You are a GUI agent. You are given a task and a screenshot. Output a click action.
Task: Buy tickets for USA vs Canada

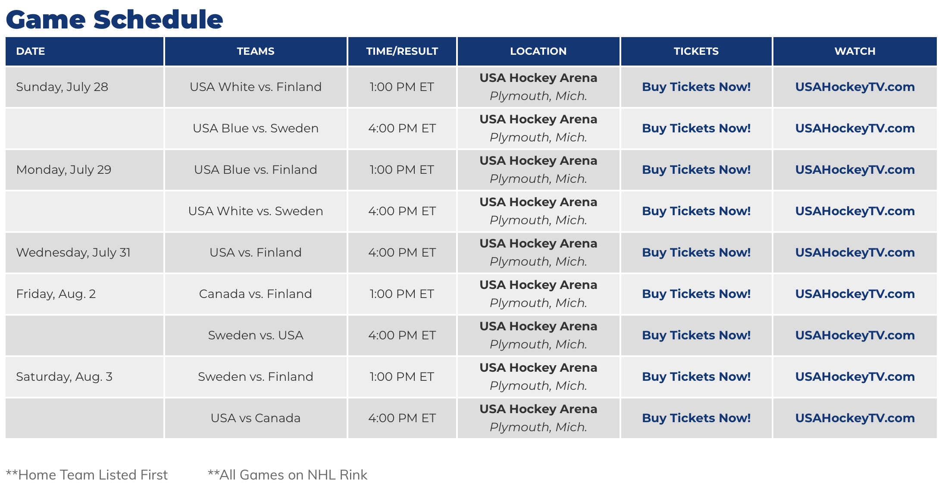point(696,418)
